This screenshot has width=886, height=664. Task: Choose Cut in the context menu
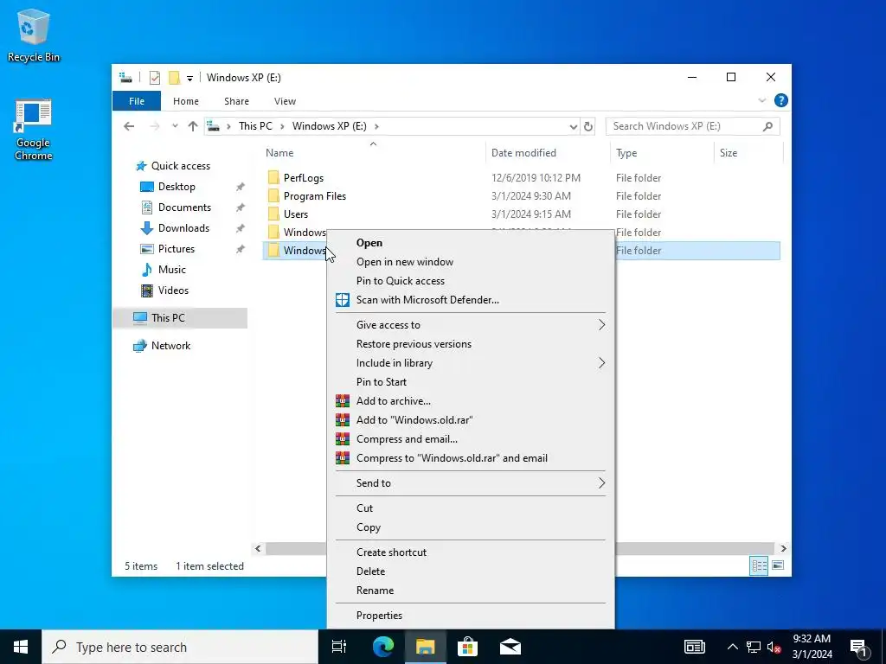pos(470,508)
